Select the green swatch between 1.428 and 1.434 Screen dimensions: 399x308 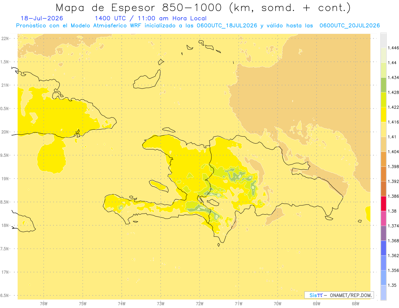(383, 85)
